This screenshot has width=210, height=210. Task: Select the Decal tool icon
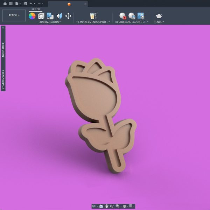(x=50, y=16)
